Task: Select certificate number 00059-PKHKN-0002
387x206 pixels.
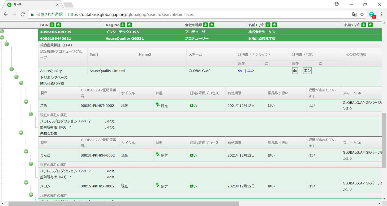Action: (97, 155)
